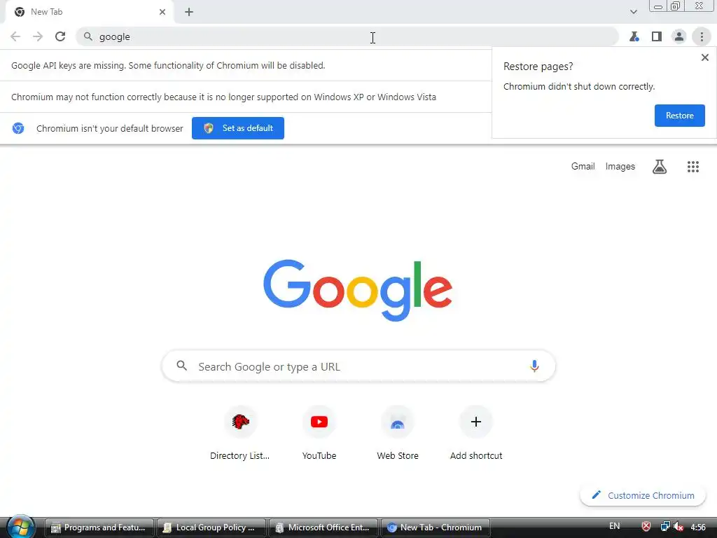Open the Images link
Image resolution: width=717 pixels, height=538 pixels.
click(x=620, y=167)
